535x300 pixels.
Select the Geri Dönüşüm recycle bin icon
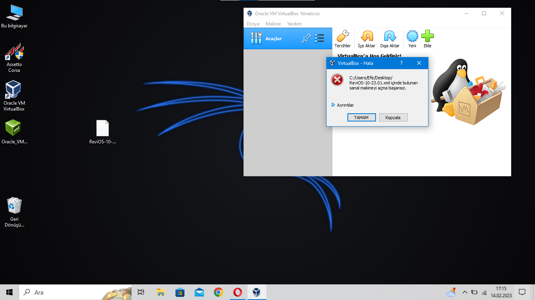tap(14, 212)
